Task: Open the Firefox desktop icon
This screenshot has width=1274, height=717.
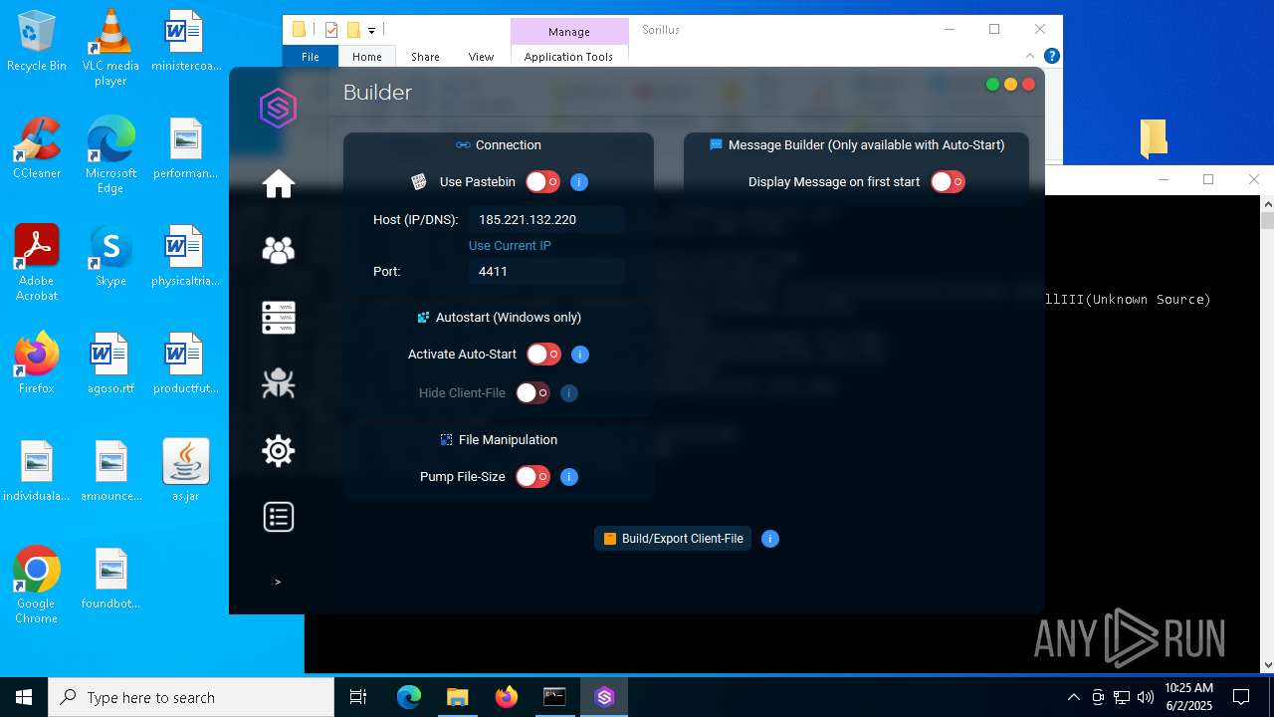Action: click(x=37, y=363)
